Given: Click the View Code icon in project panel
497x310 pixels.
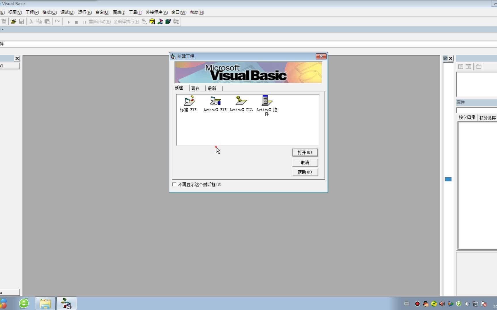Looking at the screenshot, I should [461, 66].
